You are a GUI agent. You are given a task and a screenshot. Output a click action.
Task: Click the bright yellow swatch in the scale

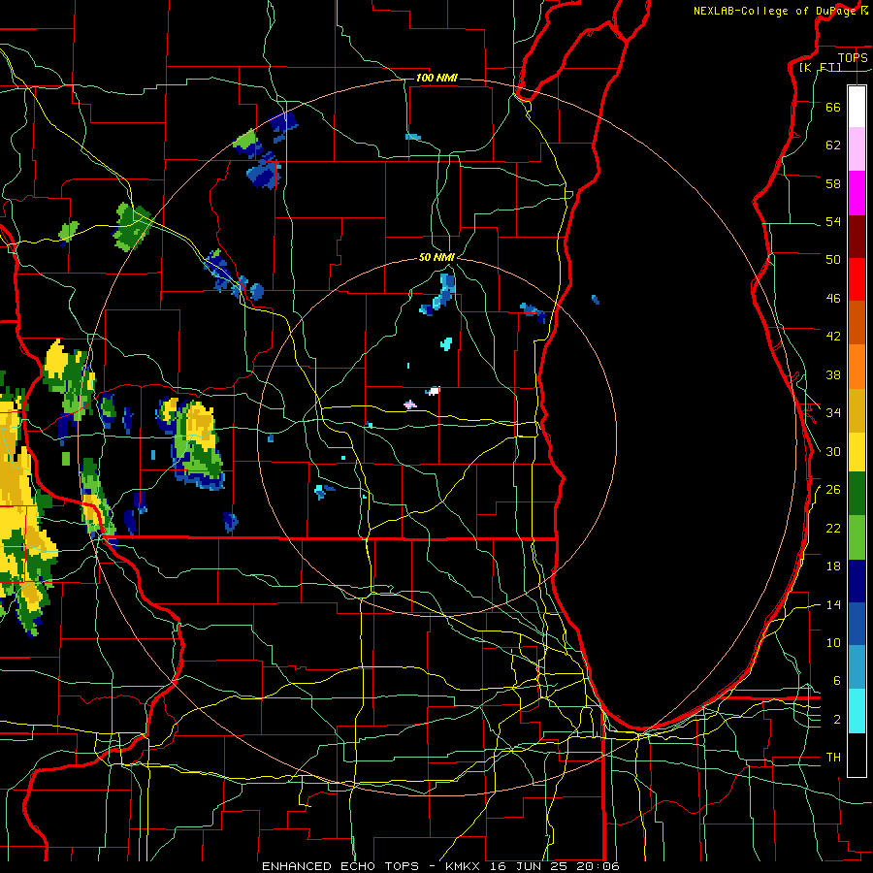[857, 451]
